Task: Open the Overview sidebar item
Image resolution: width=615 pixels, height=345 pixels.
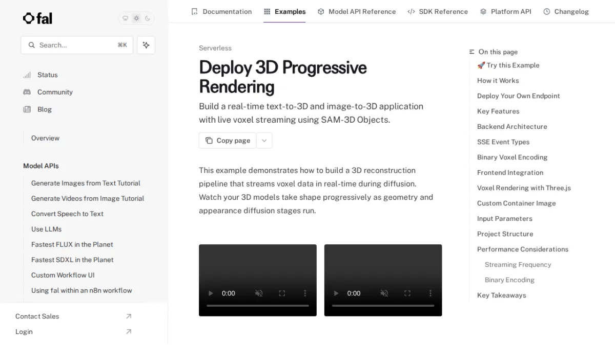Action: (x=45, y=138)
